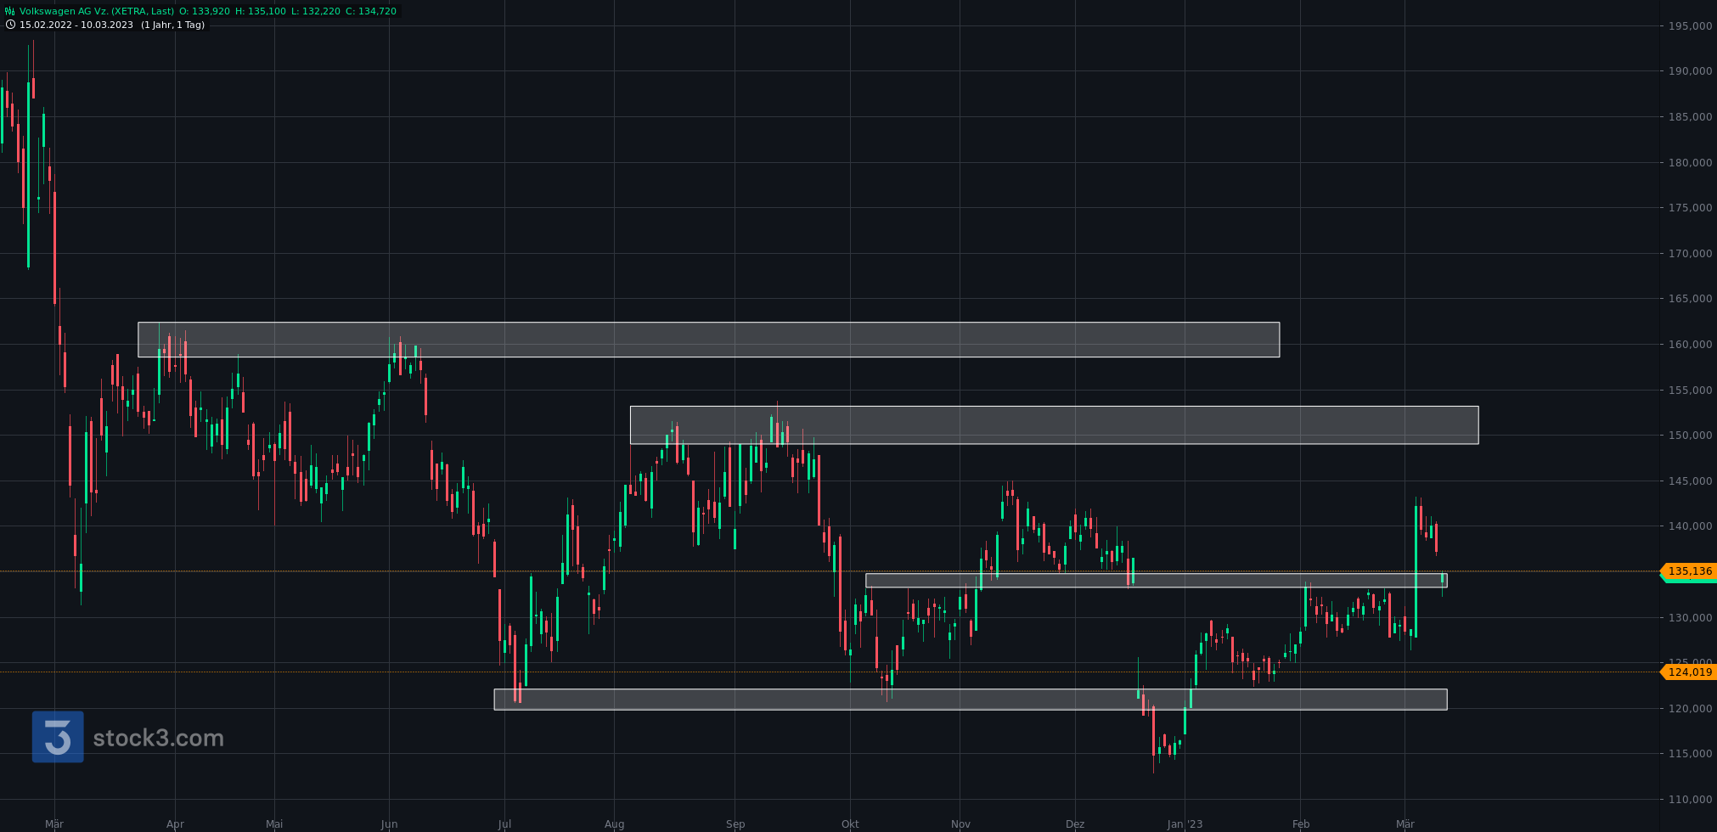Viewport: 1717px width, 832px height.
Task: Click the 140,000 price axis label
Action: coord(1690,526)
